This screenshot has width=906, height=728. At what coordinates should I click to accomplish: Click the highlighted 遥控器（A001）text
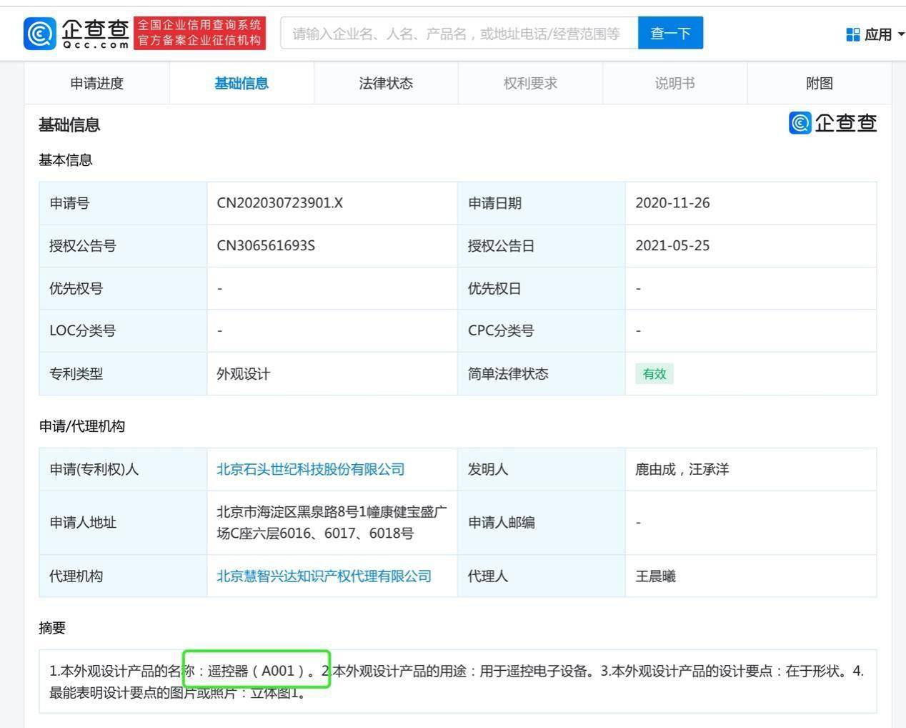tap(257, 671)
